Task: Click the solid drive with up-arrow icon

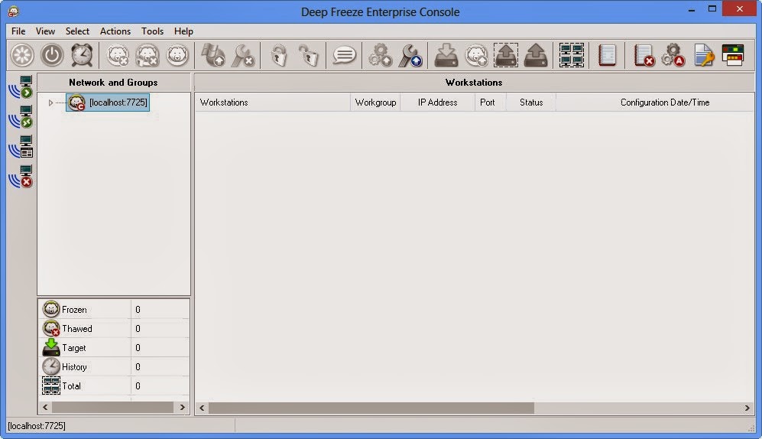Action: 536,55
